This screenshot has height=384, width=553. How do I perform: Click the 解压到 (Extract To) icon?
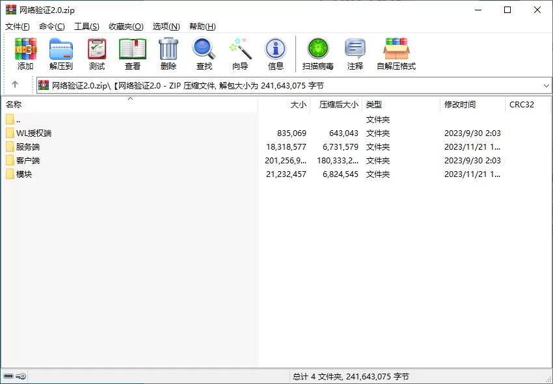click(61, 52)
